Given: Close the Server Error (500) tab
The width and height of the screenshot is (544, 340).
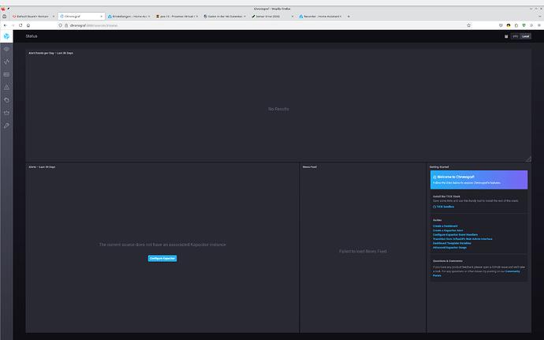Looking at the screenshot, I should click(x=292, y=17).
